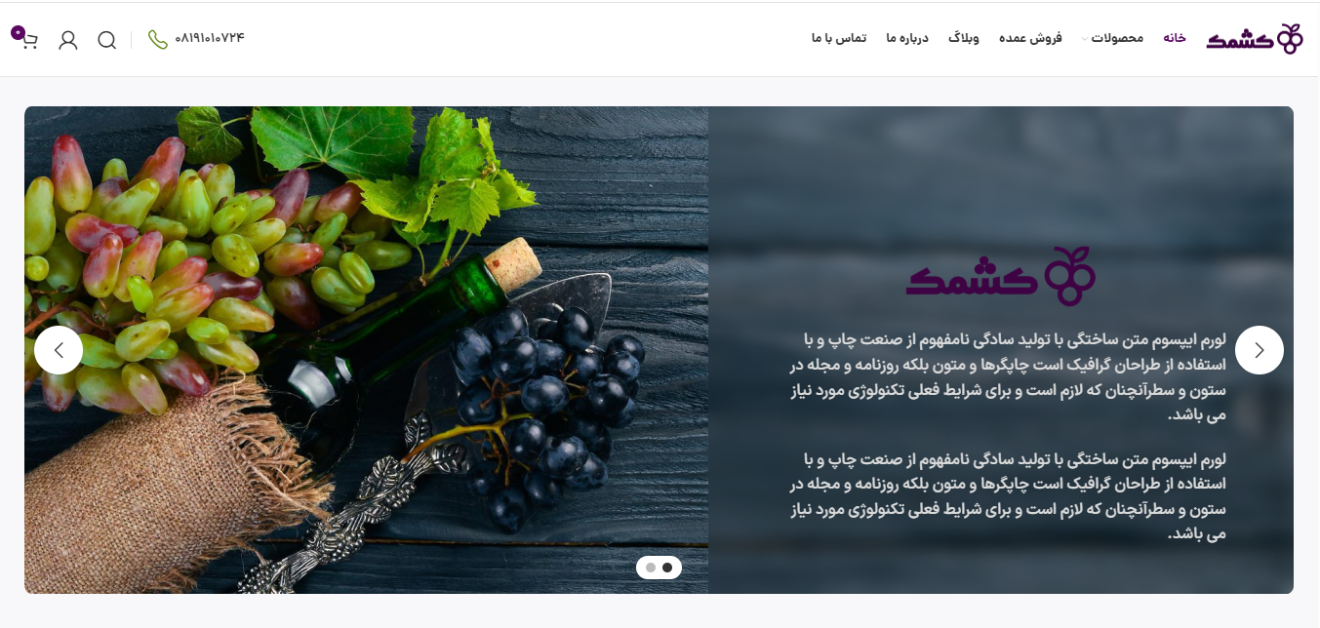Open تماس با ما contact page
Screen dimensions: 1320x628
(839, 38)
